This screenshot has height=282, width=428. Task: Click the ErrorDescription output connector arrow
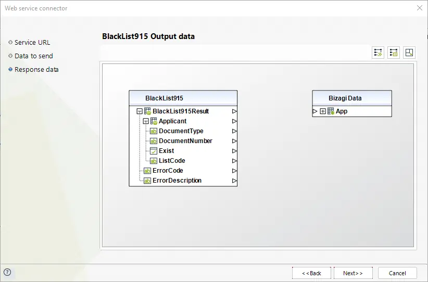click(x=234, y=181)
